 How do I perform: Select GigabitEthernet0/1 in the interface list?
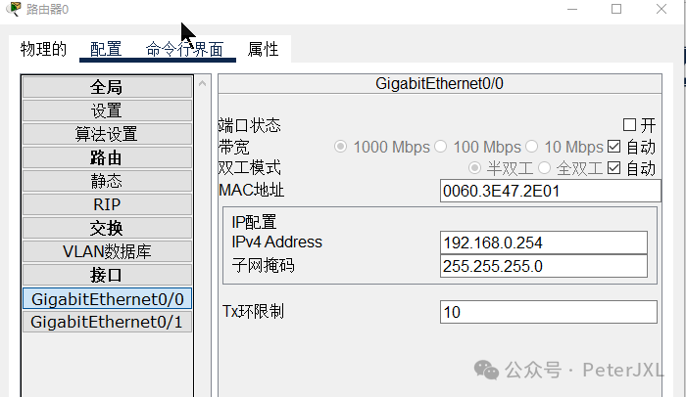107,322
